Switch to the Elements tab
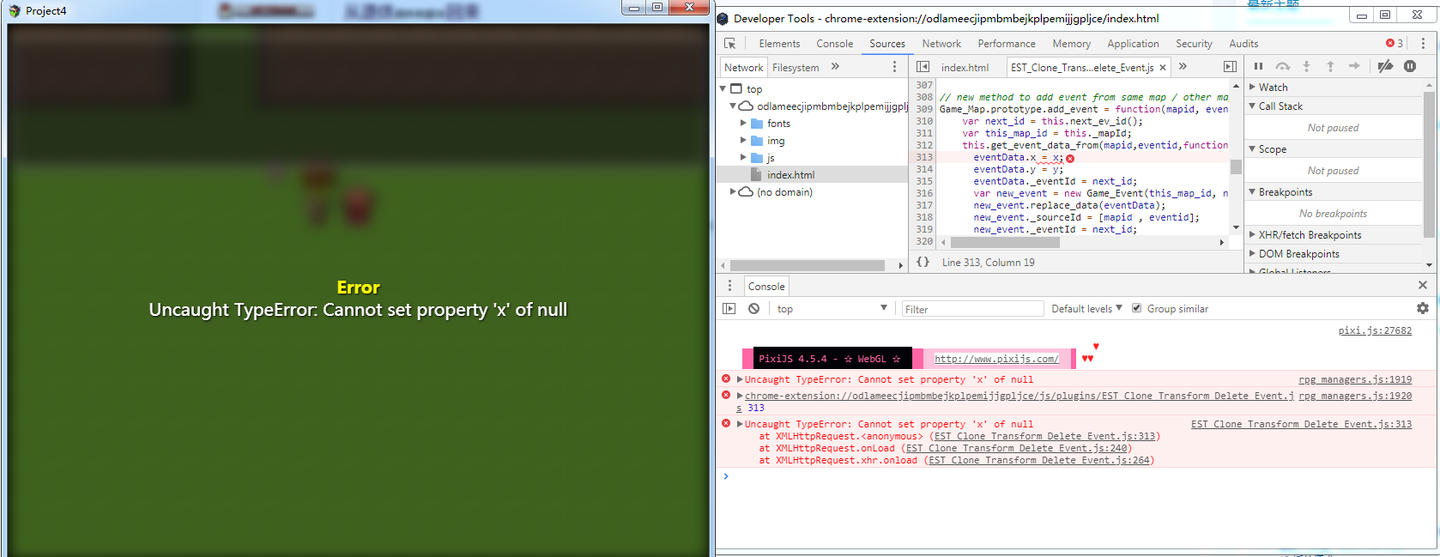Screen dimensions: 1440x557 pos(779,44)
